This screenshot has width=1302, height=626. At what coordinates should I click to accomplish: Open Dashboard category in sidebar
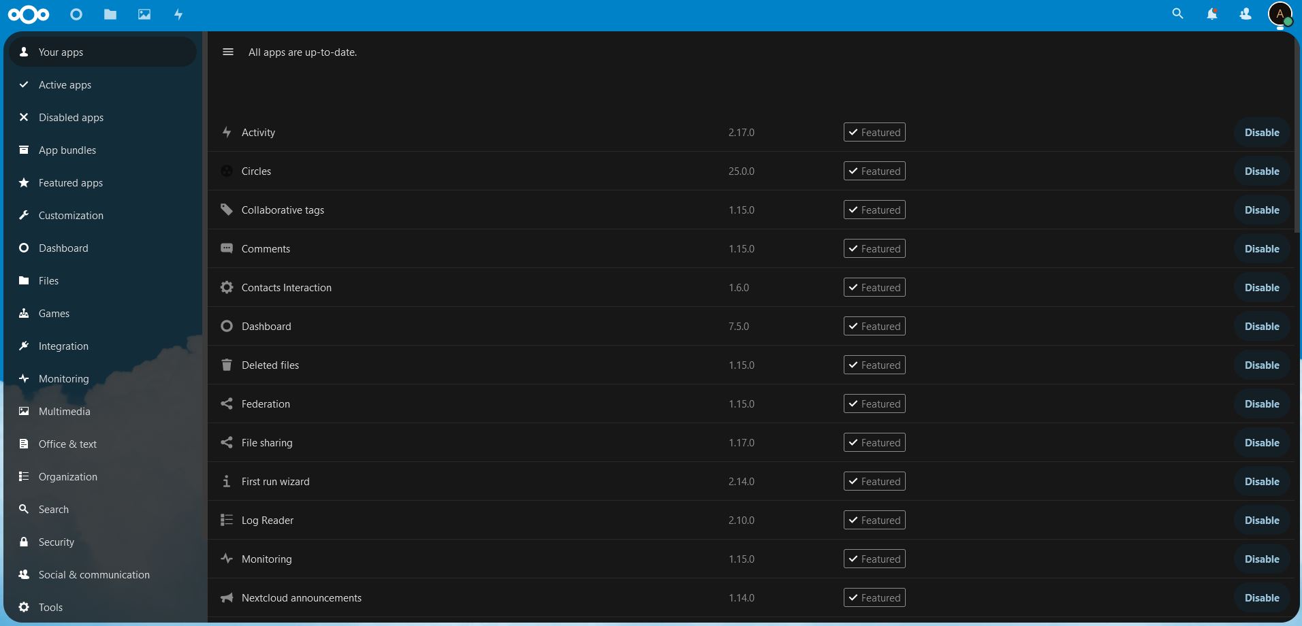[x=102, y=248]
